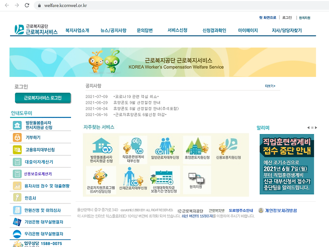Open 방문돌봄종사자 한시지원금 신청 in 자주찾는 서비스
The height and width of the screenshot is (247, 329).
[102, 150]
